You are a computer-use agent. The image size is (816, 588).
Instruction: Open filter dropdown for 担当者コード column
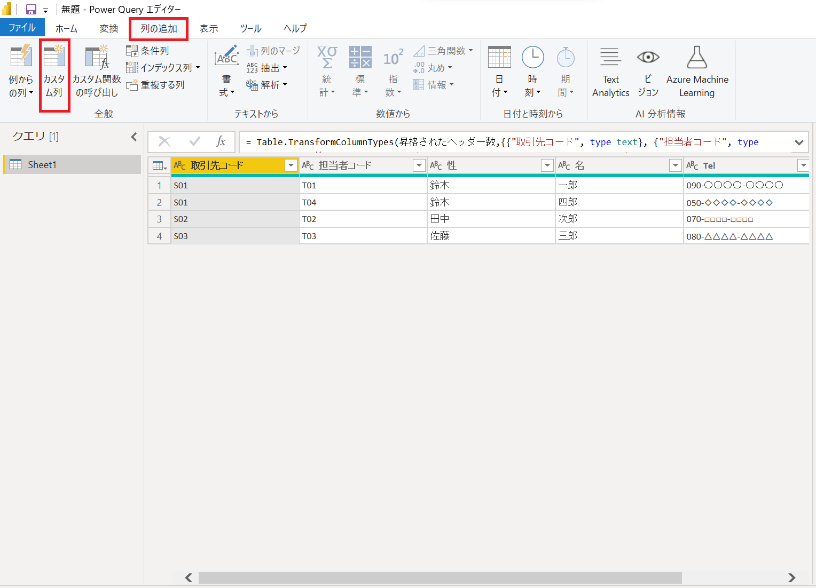coord(419,165)
